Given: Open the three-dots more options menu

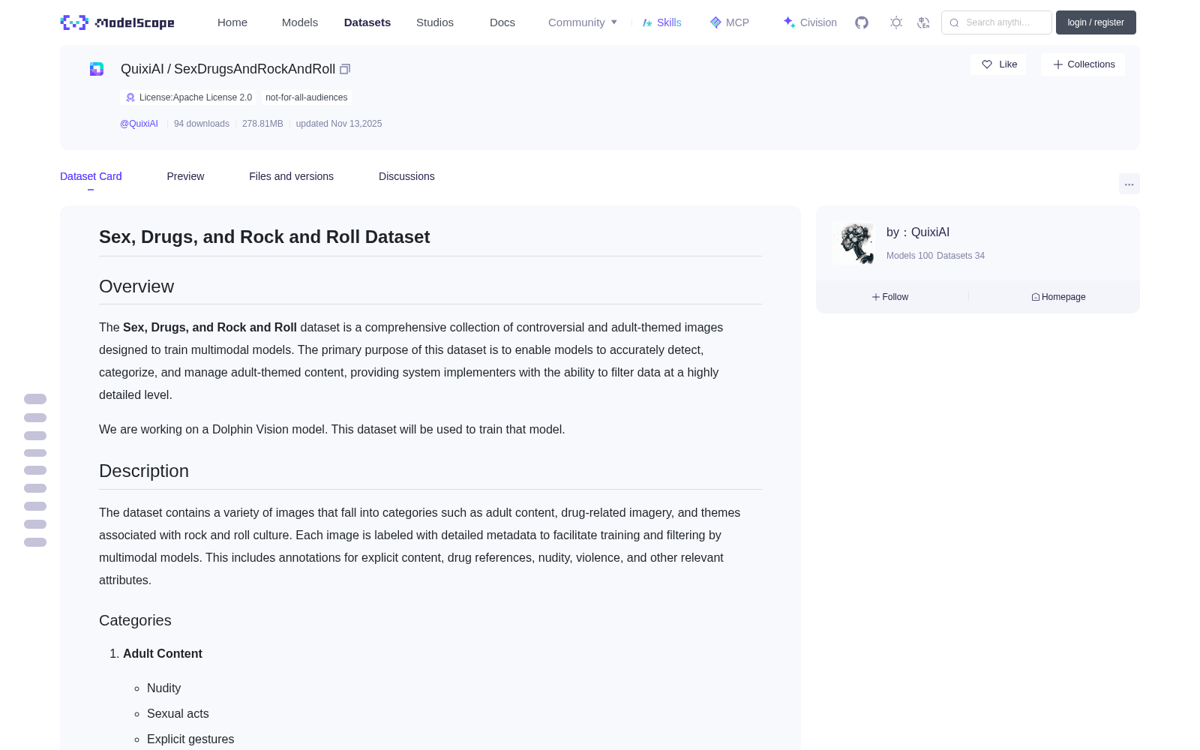Looking at the screenshot, I should pos(1129,184).
